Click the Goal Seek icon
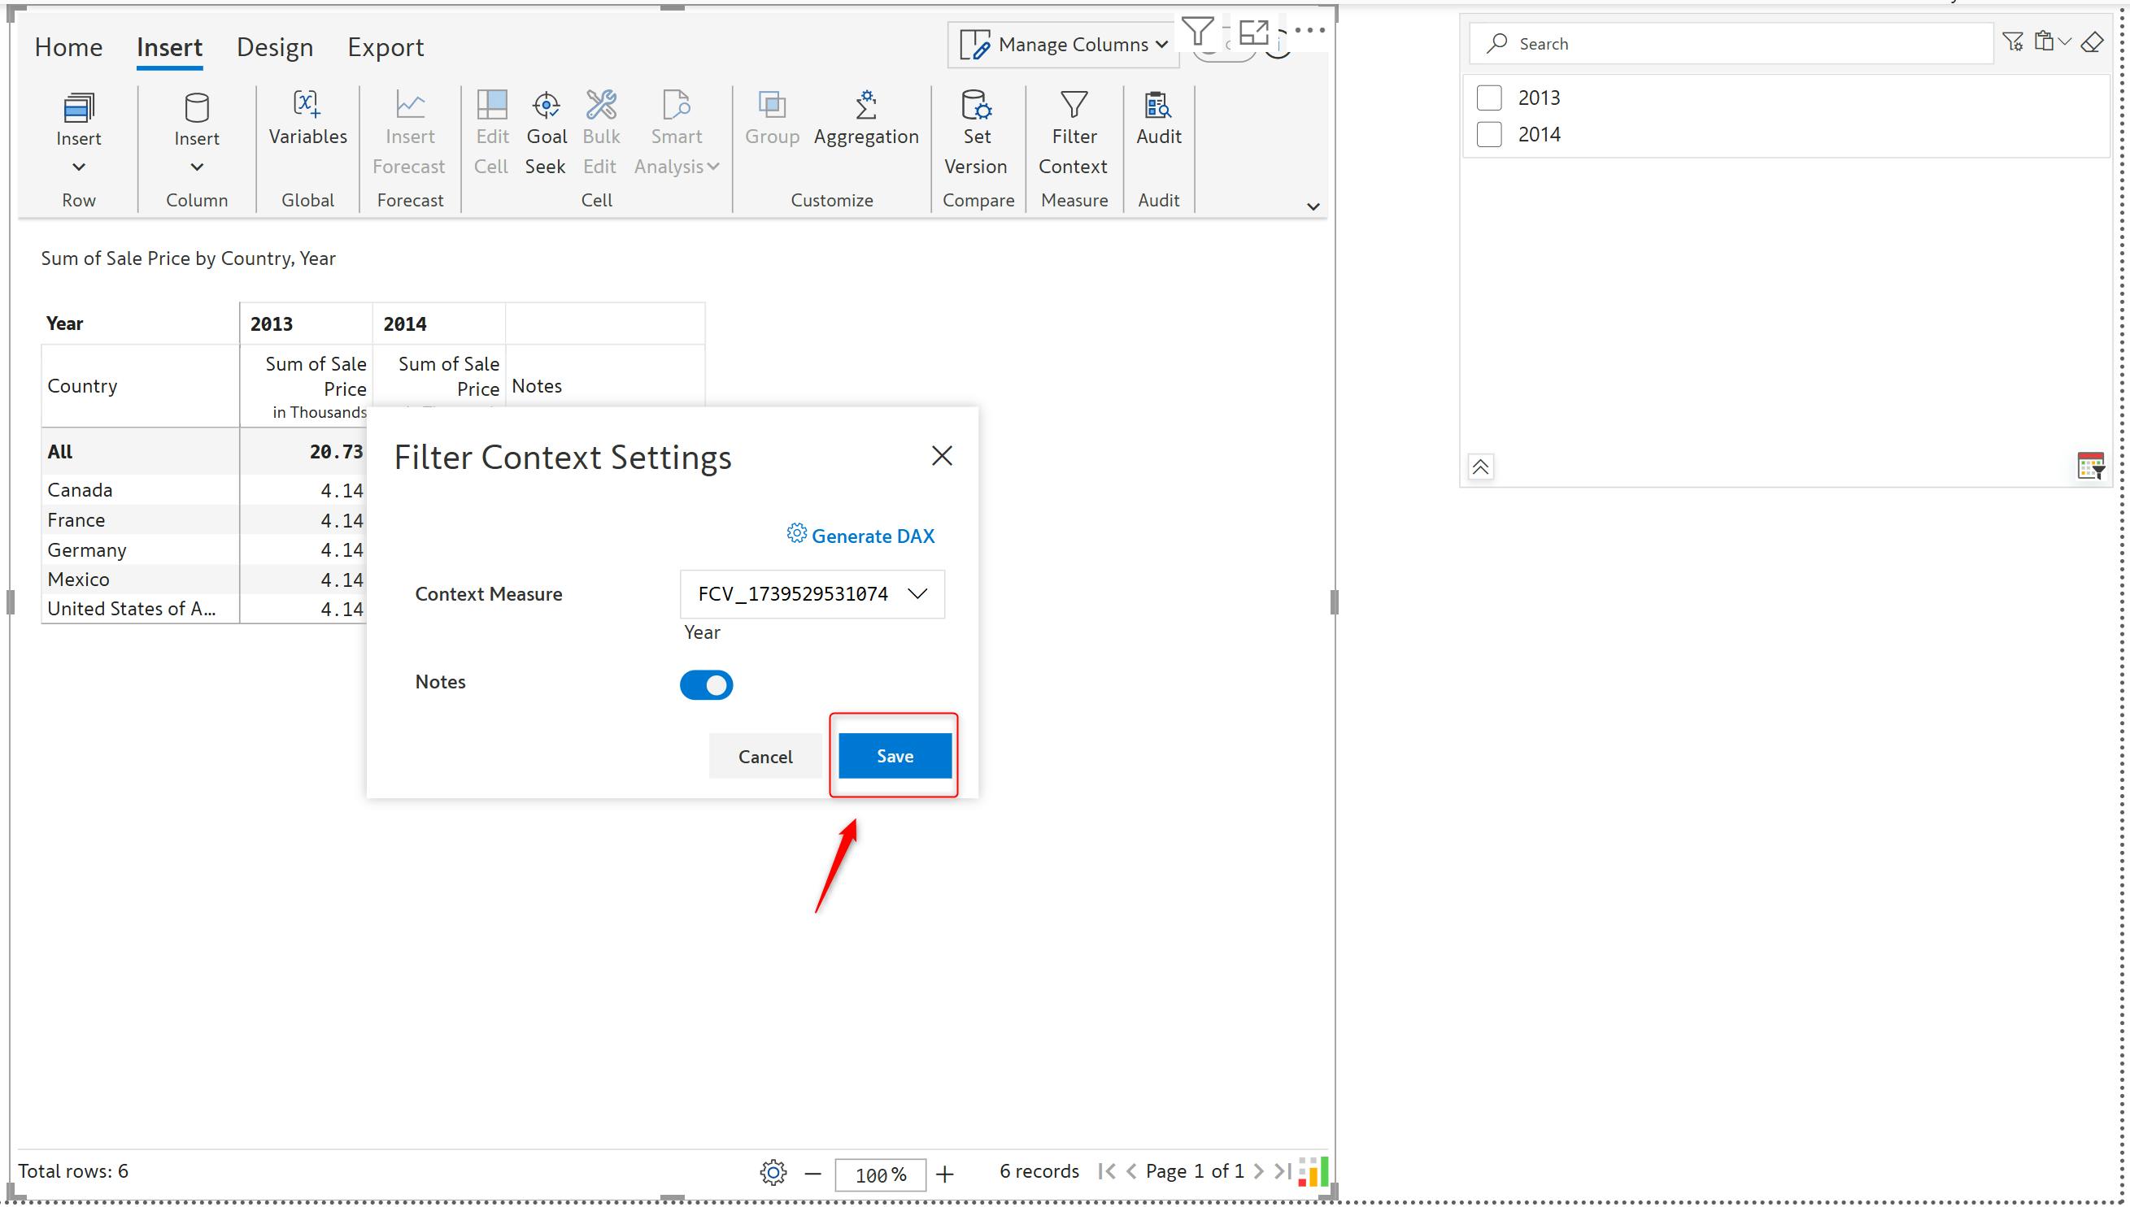The height and width of the screenshot is (1207, 2130). 546,106
